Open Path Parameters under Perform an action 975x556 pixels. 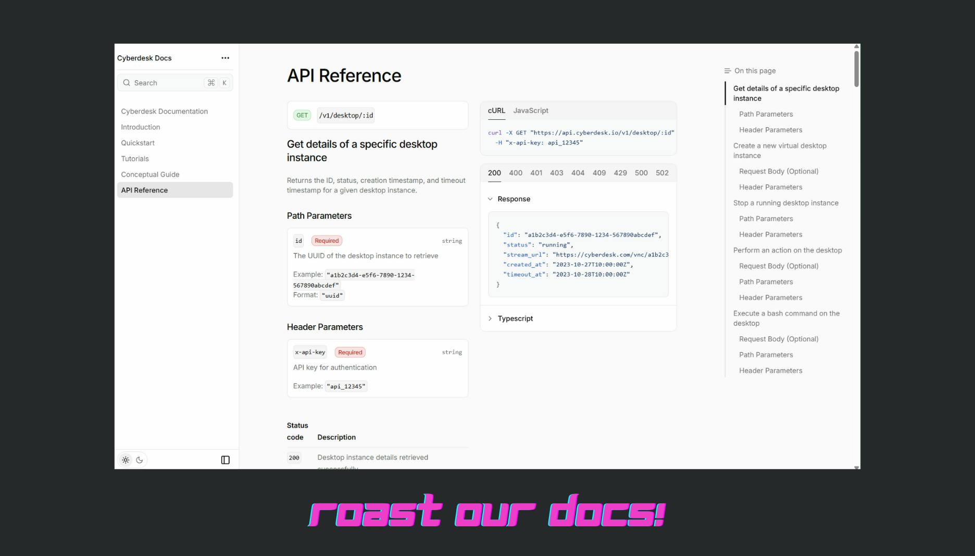click(x=766, y=282)
